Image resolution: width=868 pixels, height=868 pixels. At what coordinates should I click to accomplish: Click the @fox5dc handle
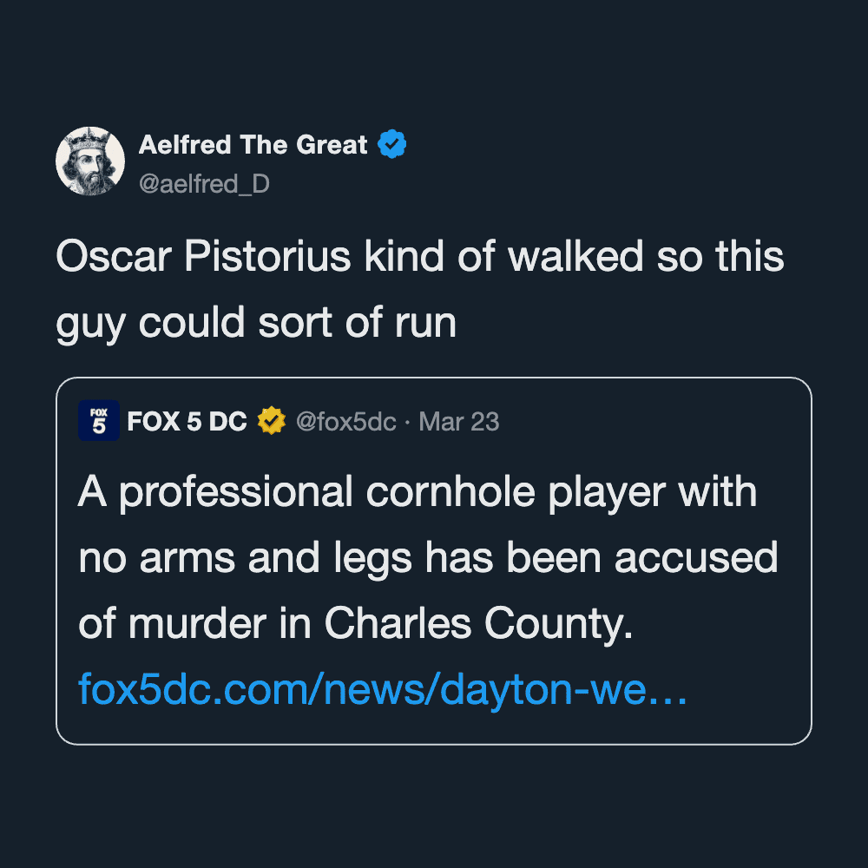point(345,422)
